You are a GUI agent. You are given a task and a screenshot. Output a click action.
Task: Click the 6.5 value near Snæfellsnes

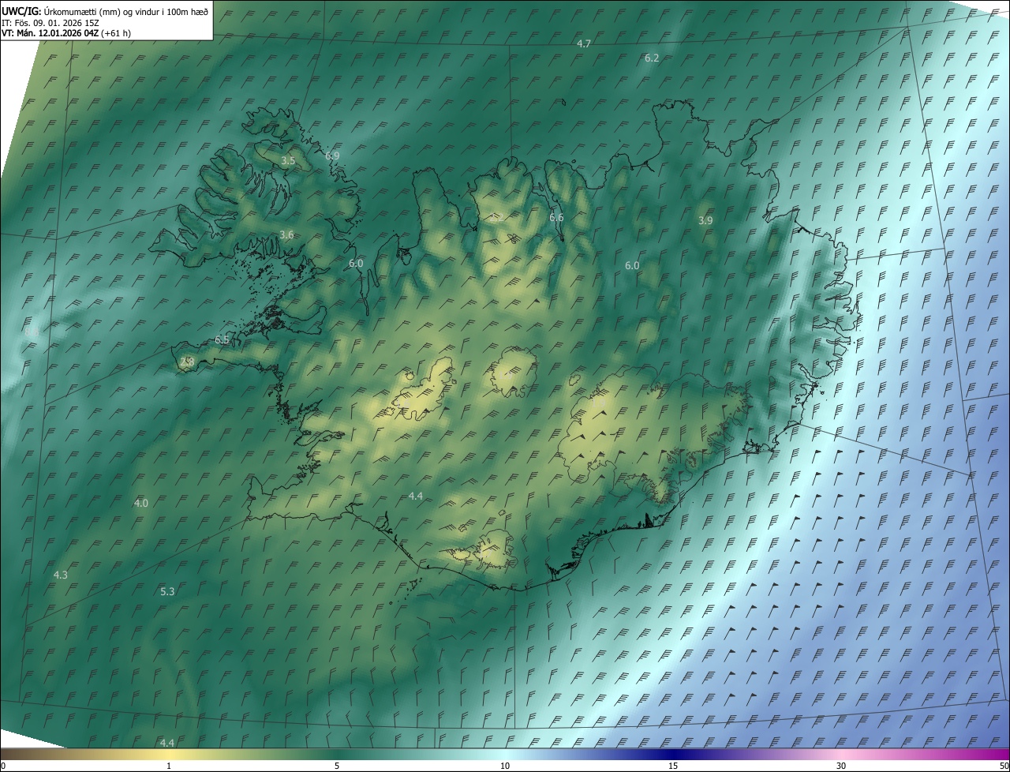(x=222, y=340)
